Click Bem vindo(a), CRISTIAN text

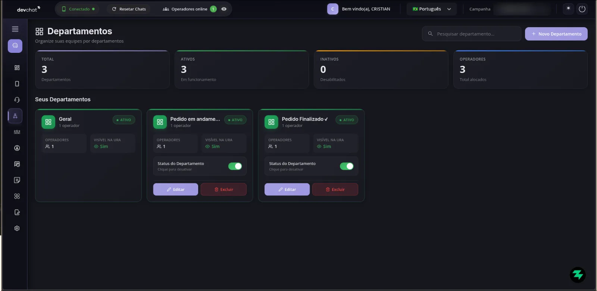tap(366, 9)
